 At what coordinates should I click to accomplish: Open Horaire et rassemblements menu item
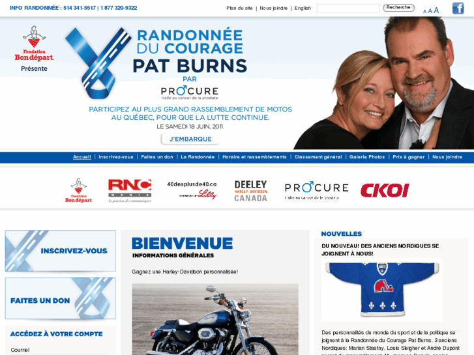point(254,157)
